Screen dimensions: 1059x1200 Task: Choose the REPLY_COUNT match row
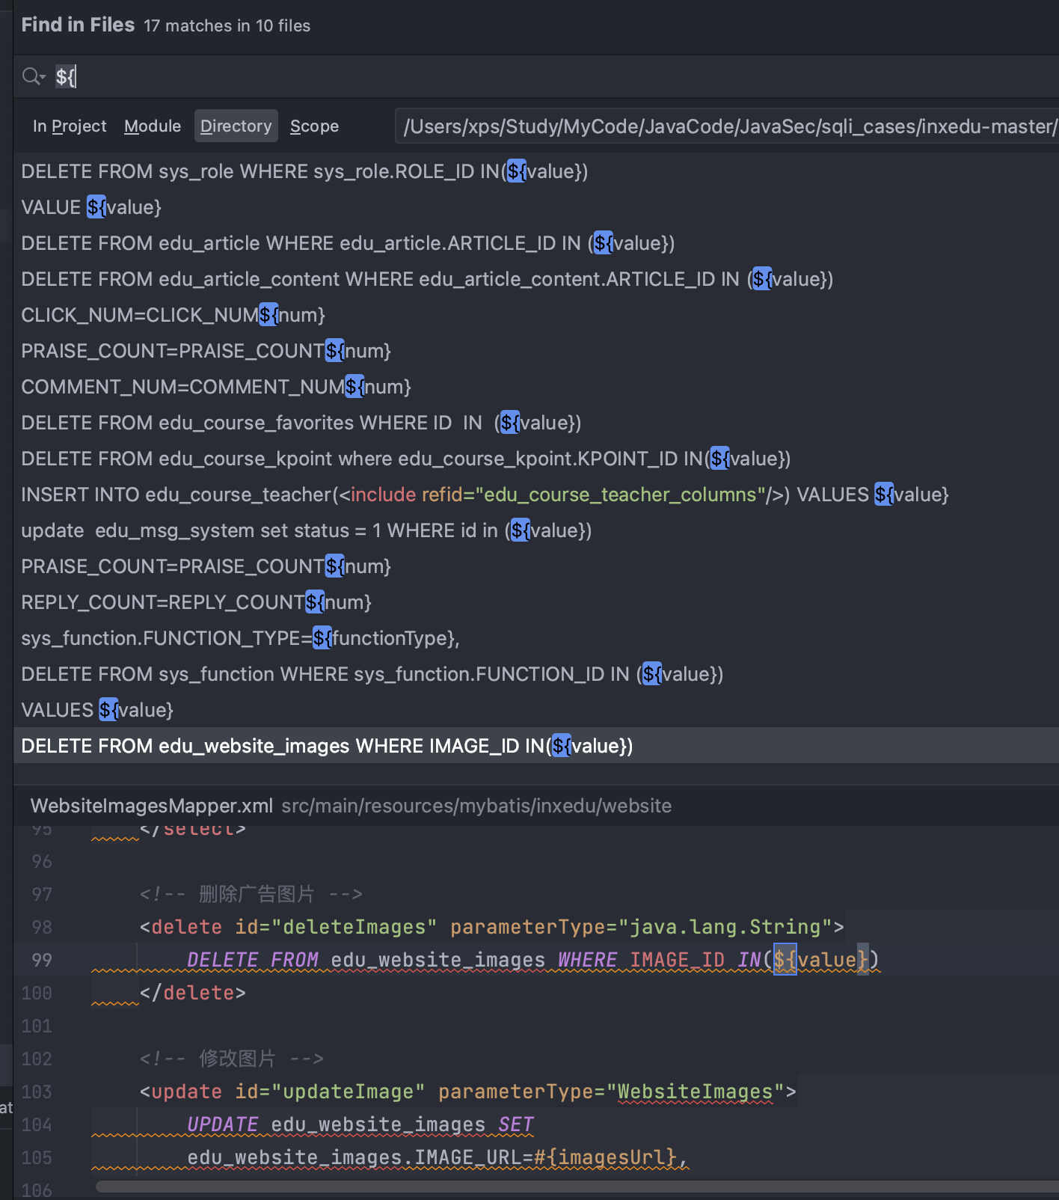coord(196,602)
